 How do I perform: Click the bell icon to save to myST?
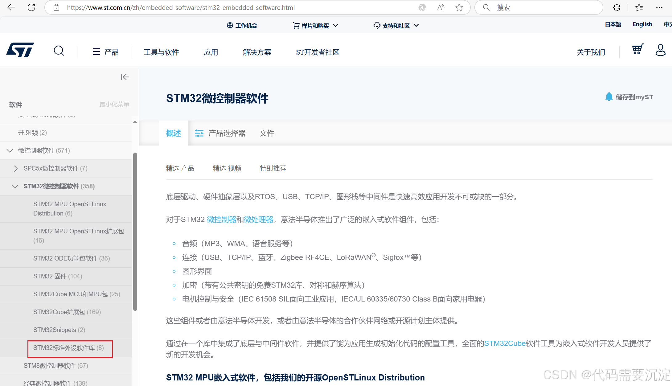(x=608, y=97)
